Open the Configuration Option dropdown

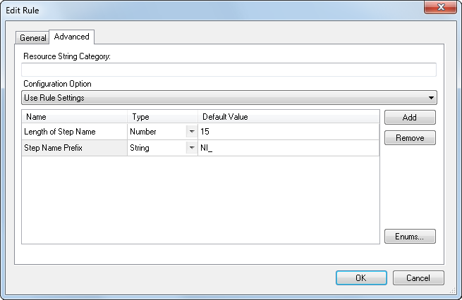(x=229, y=98)
